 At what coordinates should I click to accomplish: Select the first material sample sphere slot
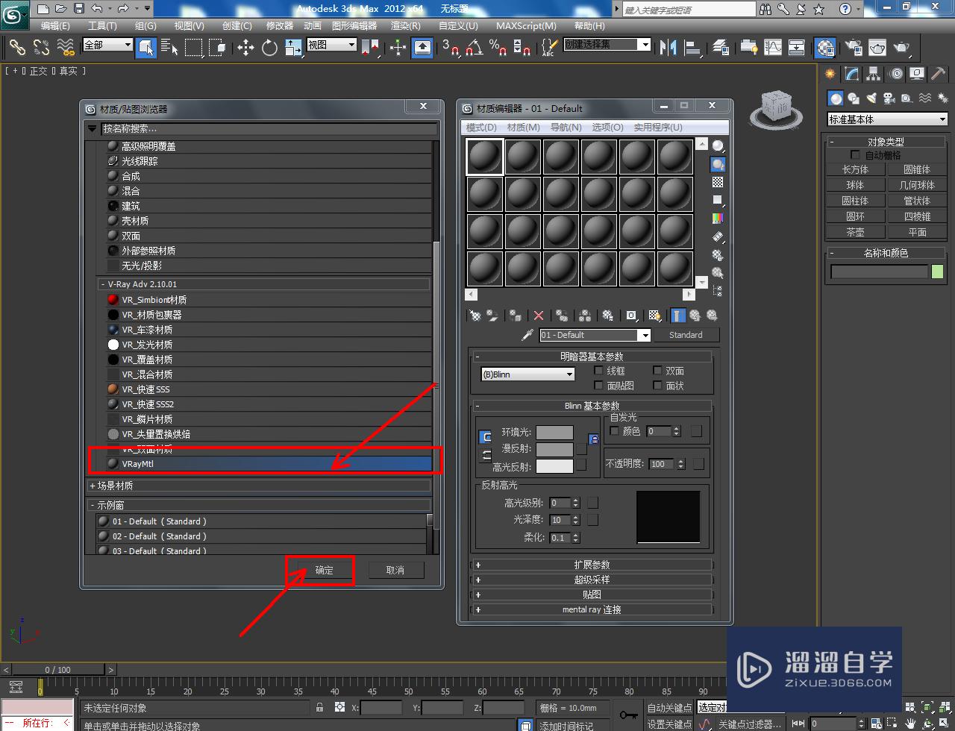pyautogui.click(x=485, y=157)
